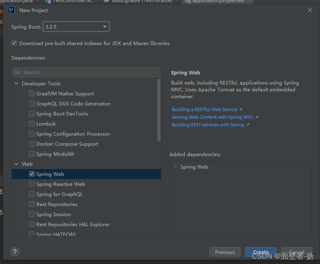Collapse the Web group
This screenshot has width=320, height=264.
click(17, 164)
